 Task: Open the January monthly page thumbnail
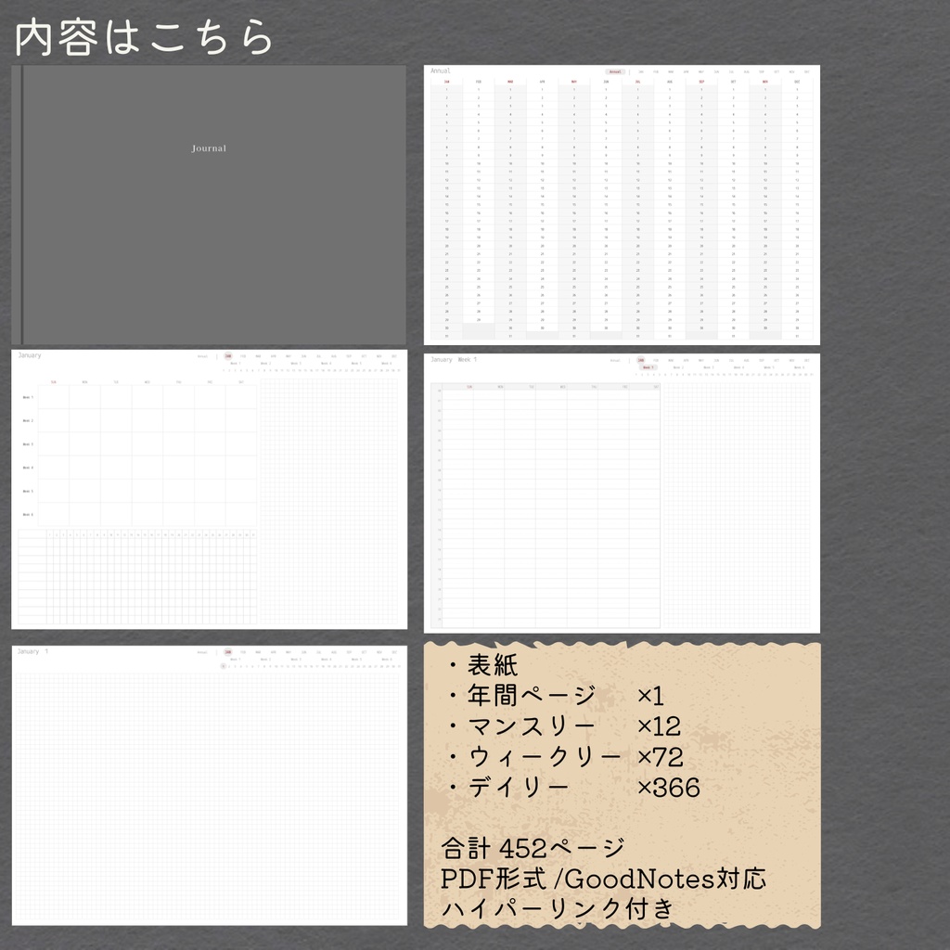pyautogui.click(x=209, y=490)
